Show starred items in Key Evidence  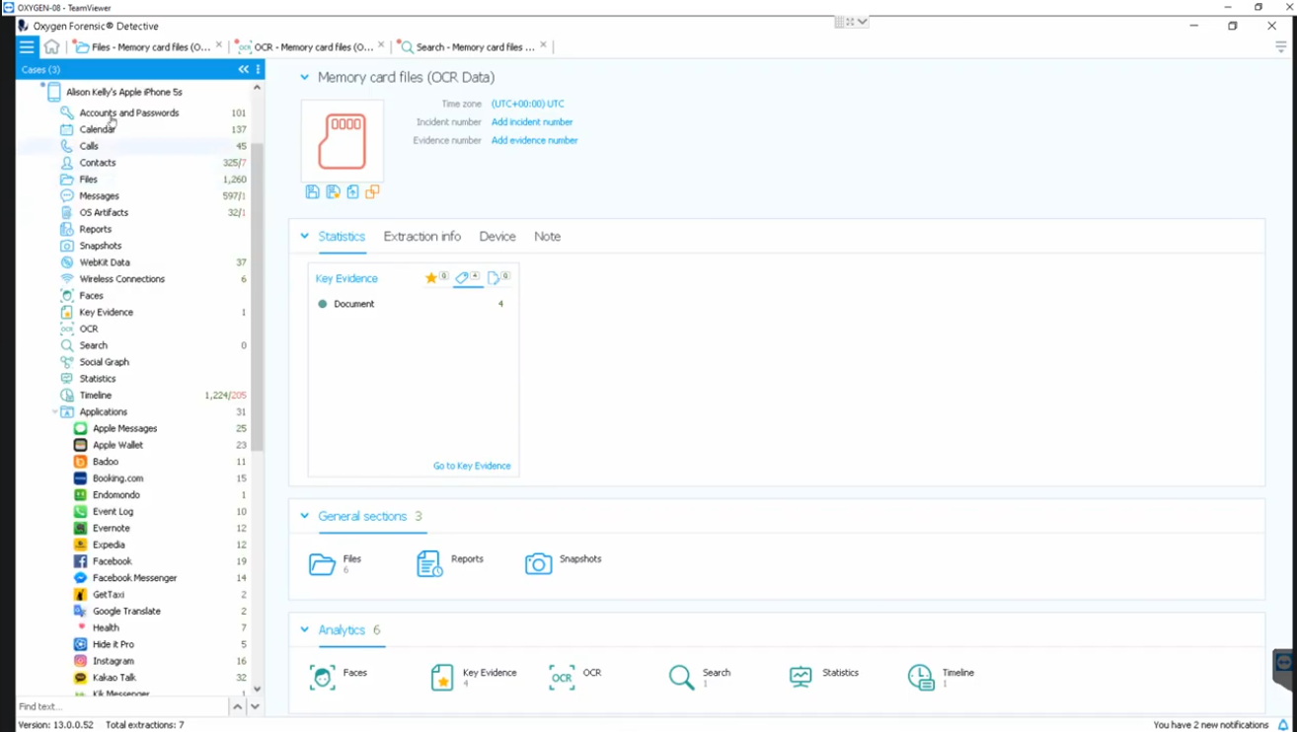pyautogui.click(x=431, y=278)
